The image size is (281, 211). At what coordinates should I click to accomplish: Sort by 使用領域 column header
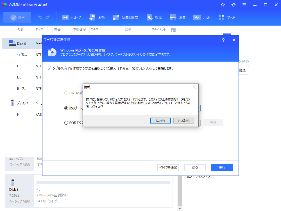pos(79,30)
